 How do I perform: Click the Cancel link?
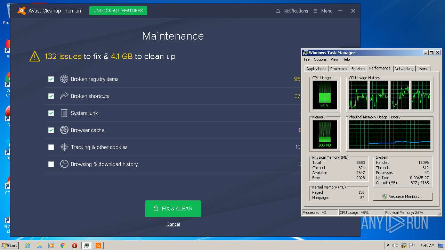[173, 224]
